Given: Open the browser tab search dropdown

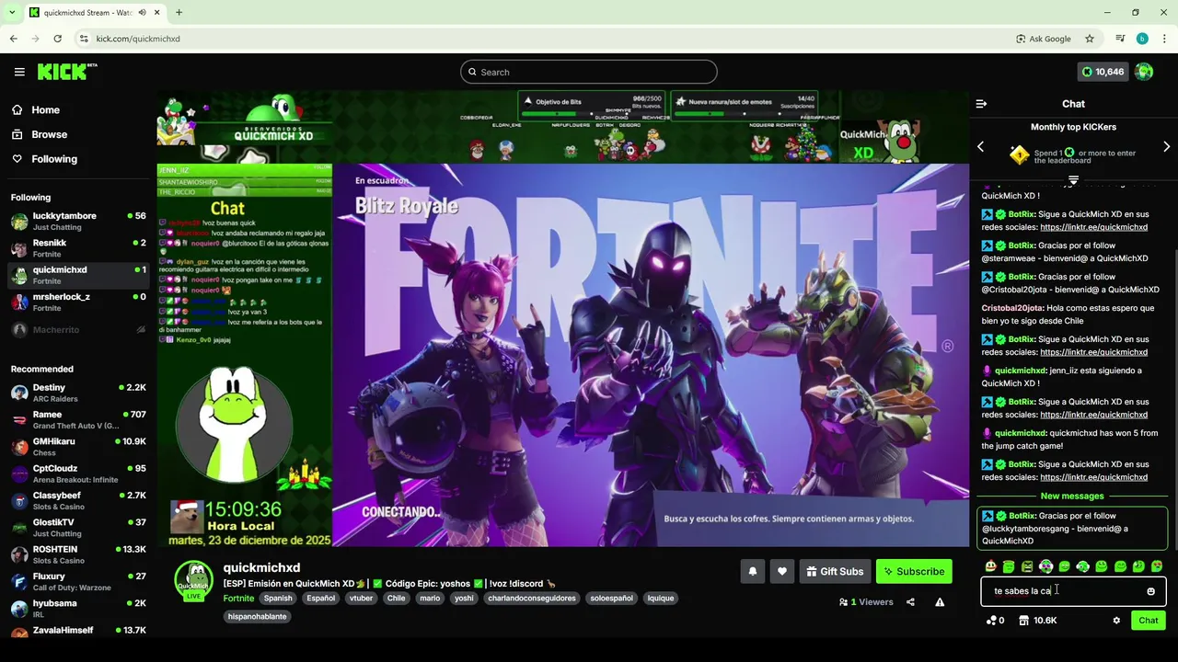Looking at the screenshot, I should pos(11,13).
